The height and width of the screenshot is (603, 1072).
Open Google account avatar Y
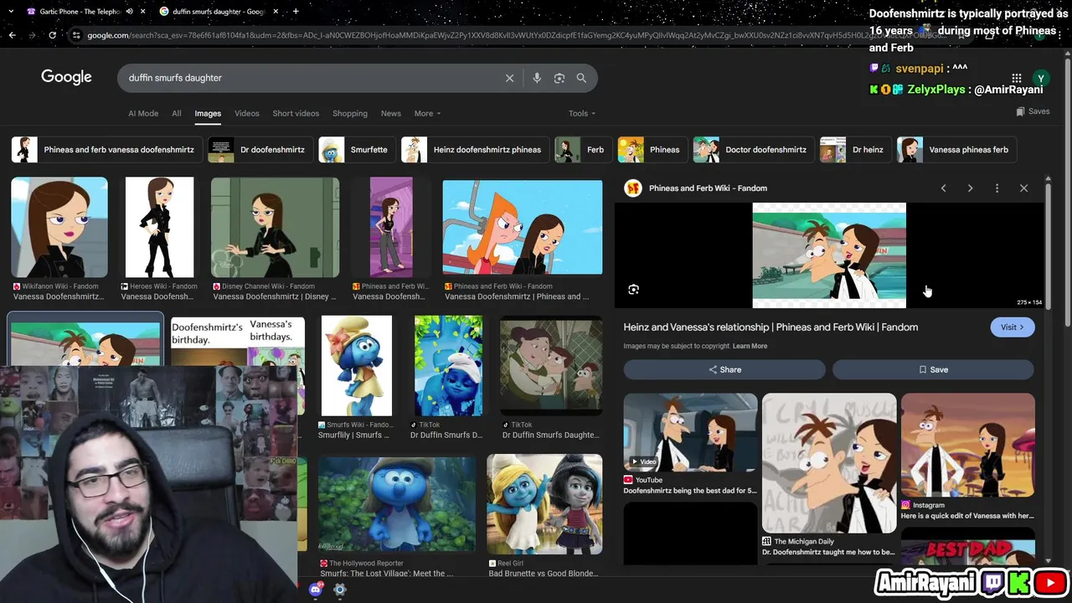point(1040,78)
